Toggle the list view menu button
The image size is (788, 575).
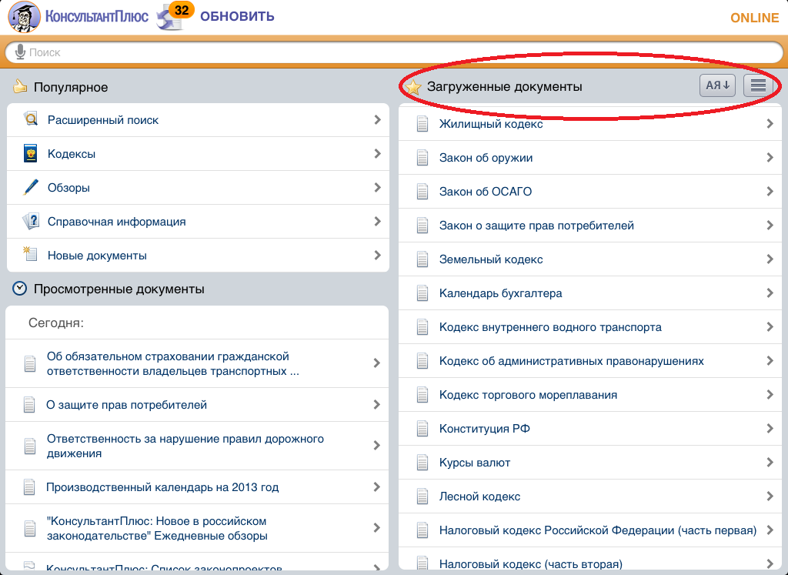pos(759,85)
